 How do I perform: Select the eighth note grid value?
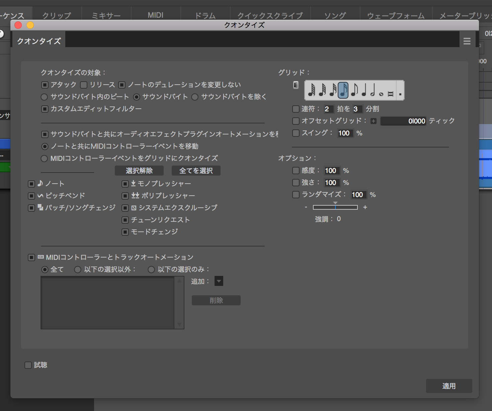(354, 90)
